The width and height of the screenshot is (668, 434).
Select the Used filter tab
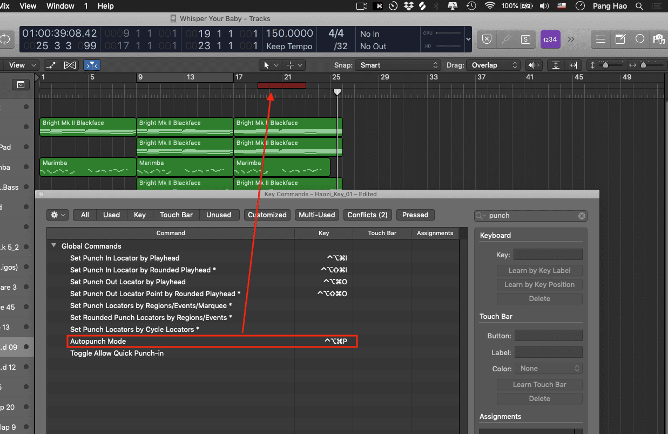111,215
